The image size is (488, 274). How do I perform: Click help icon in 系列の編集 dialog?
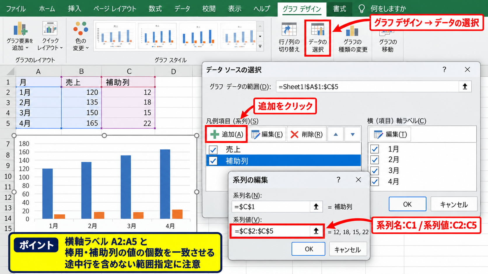[338, 180]
